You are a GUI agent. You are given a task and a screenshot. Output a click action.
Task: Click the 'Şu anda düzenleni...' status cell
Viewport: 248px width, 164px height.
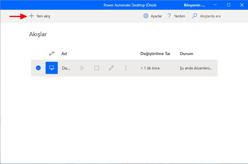coord(196,68)
